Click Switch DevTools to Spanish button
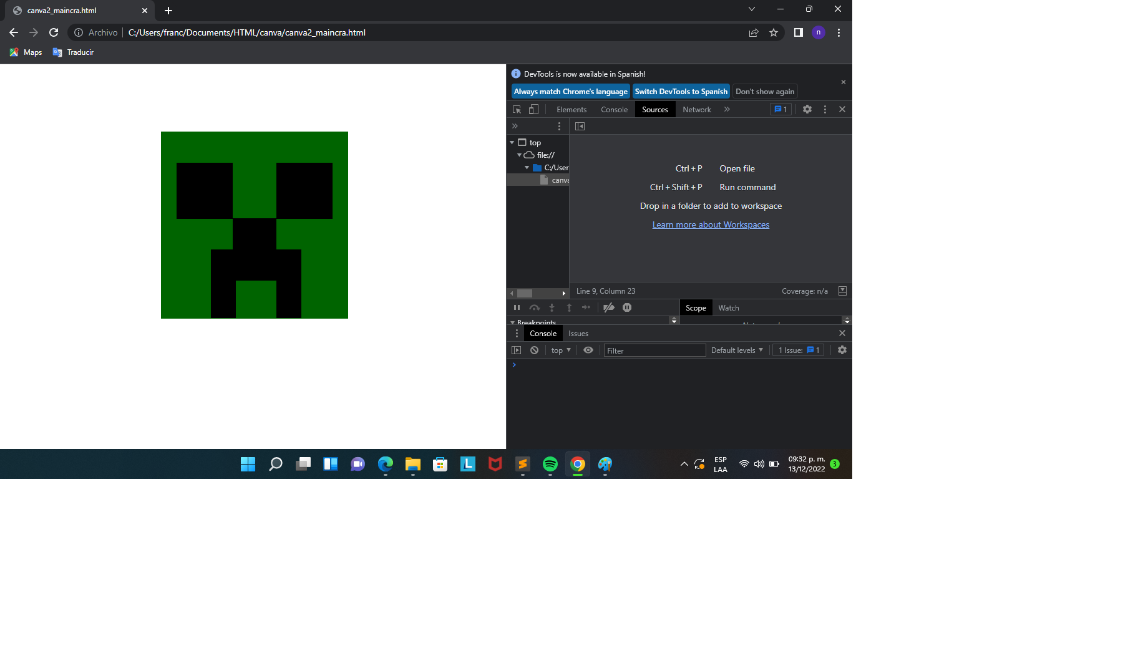This screenshot has width=1138, height=656. 681,92
